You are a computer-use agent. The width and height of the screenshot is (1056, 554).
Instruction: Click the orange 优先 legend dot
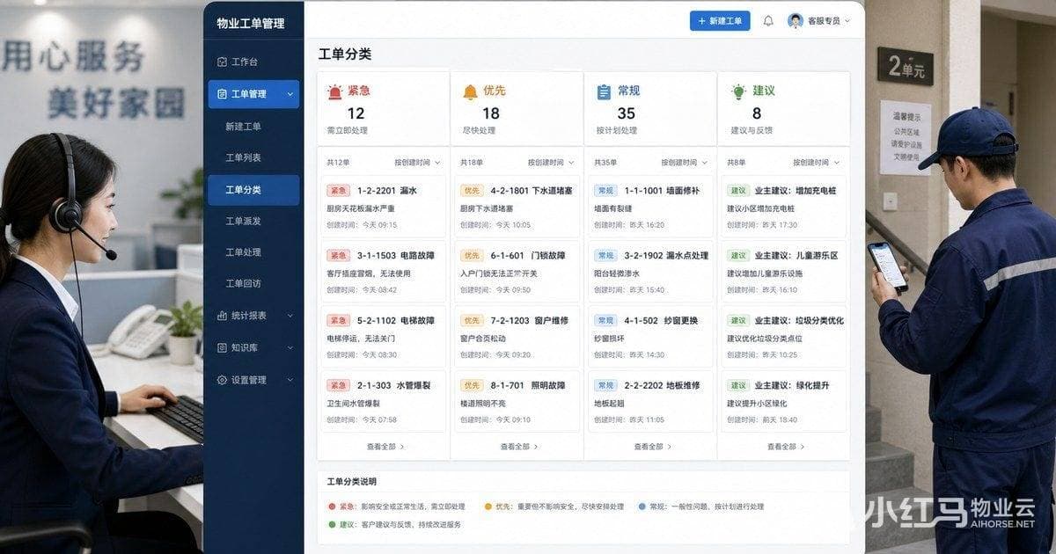point(488,507)
